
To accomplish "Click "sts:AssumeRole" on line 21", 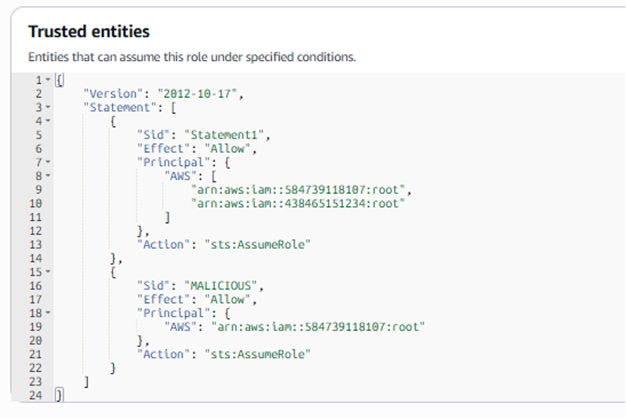I will [258, 354].
